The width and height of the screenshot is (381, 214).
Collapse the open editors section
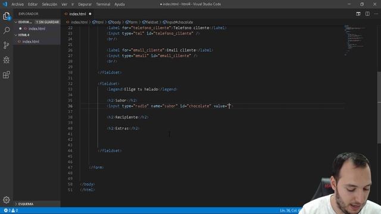[16, 22]
